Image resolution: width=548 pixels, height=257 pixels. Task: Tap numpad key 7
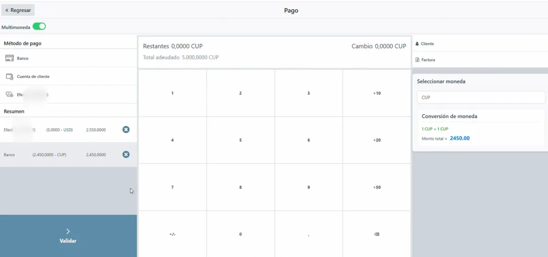(x=172, y=187)
